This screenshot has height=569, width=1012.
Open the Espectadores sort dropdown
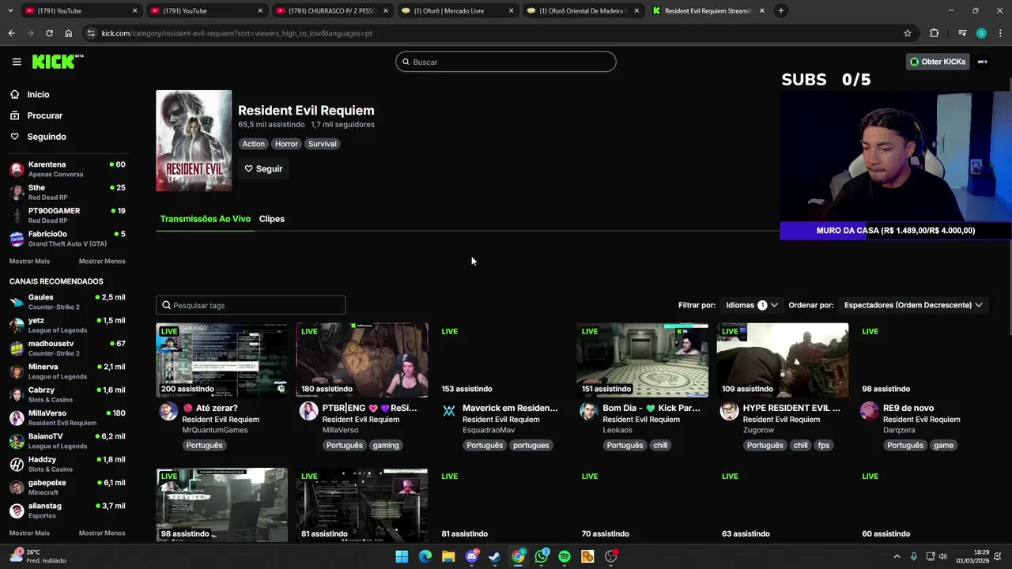tap(913, 305)
